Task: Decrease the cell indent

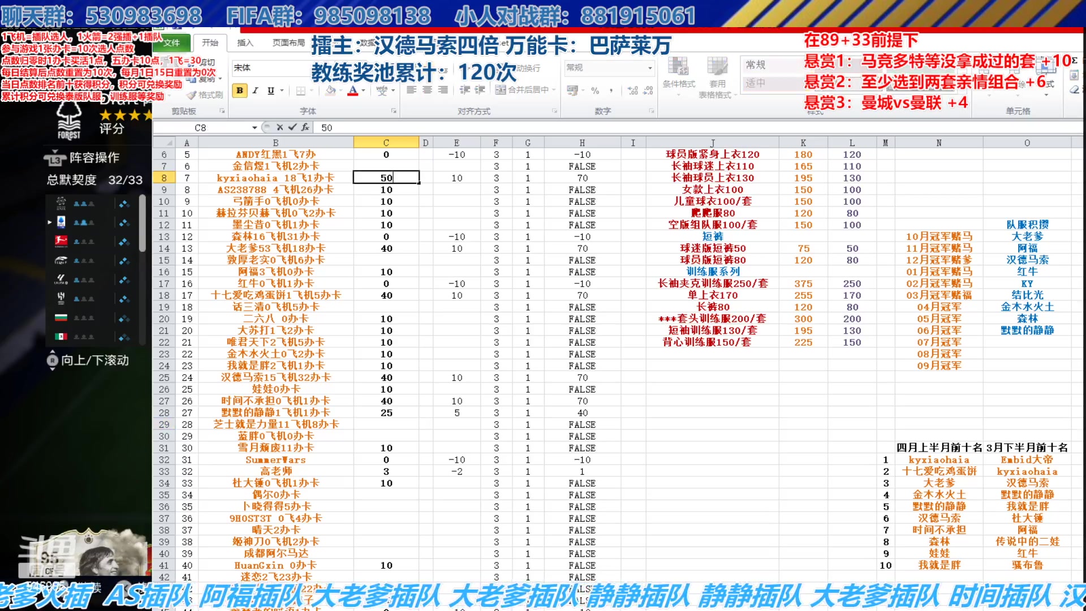Action: (x=464, y=90)
